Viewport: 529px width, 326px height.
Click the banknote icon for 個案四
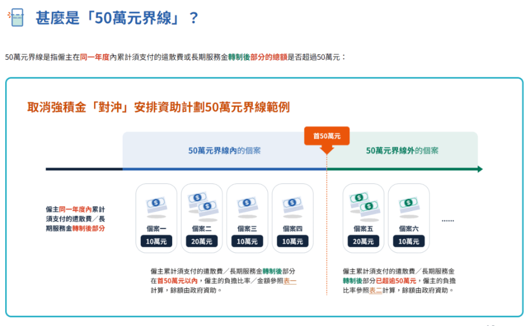pyautogui.click(x=292, y=204)
